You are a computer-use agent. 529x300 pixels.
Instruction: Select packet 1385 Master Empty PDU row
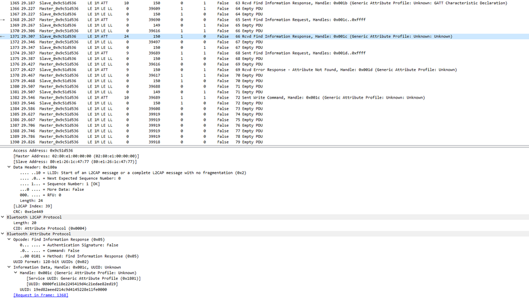pos(265,114)
